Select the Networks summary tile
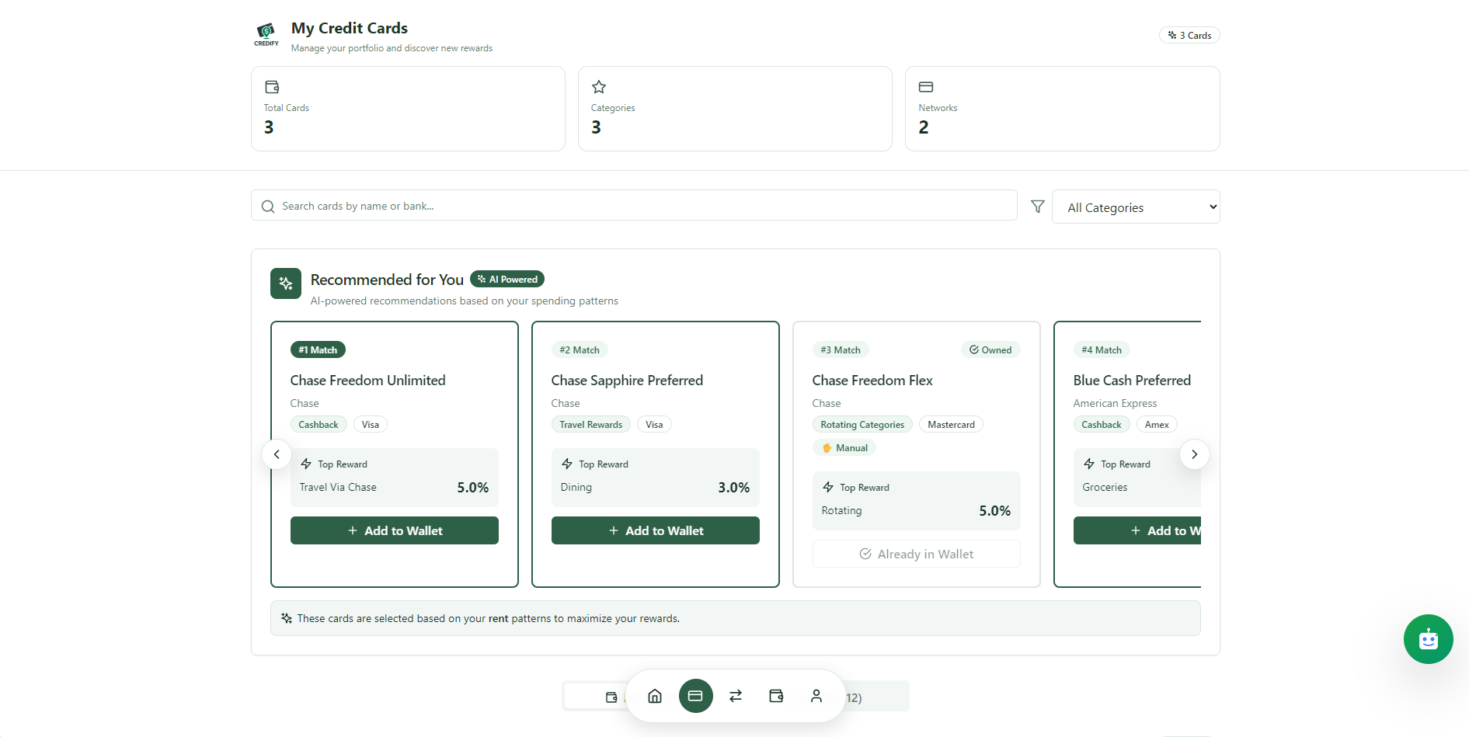 (1062, 109)
